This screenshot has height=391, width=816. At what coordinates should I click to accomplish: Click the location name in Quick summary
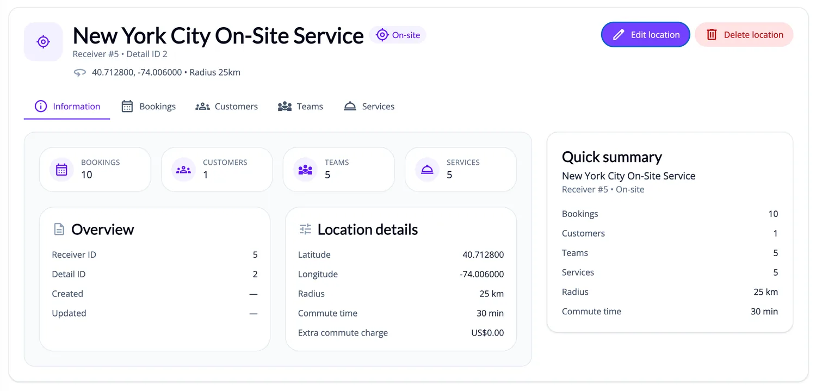[629, 176]
